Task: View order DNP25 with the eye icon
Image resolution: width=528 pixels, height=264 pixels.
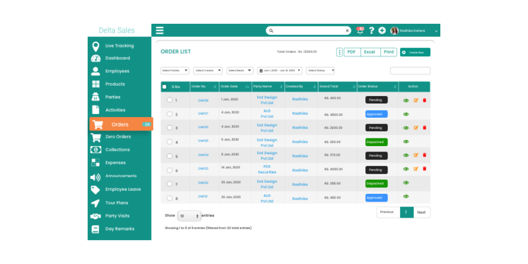Action: [406, 142]
